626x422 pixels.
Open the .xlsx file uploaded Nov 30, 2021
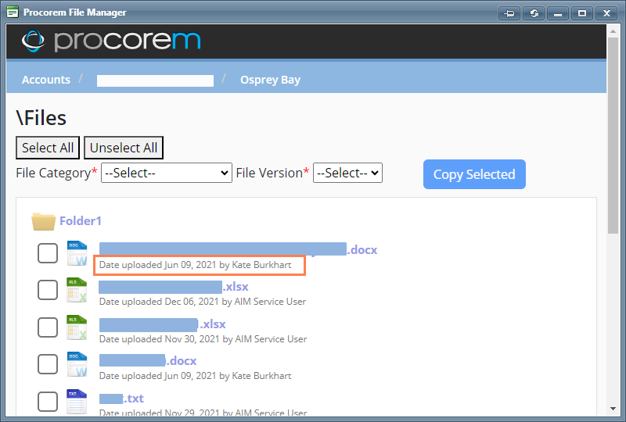(163, 324)
